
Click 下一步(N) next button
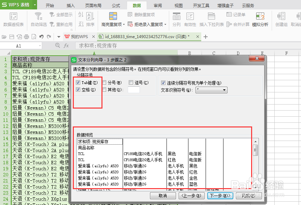point(220,196)
